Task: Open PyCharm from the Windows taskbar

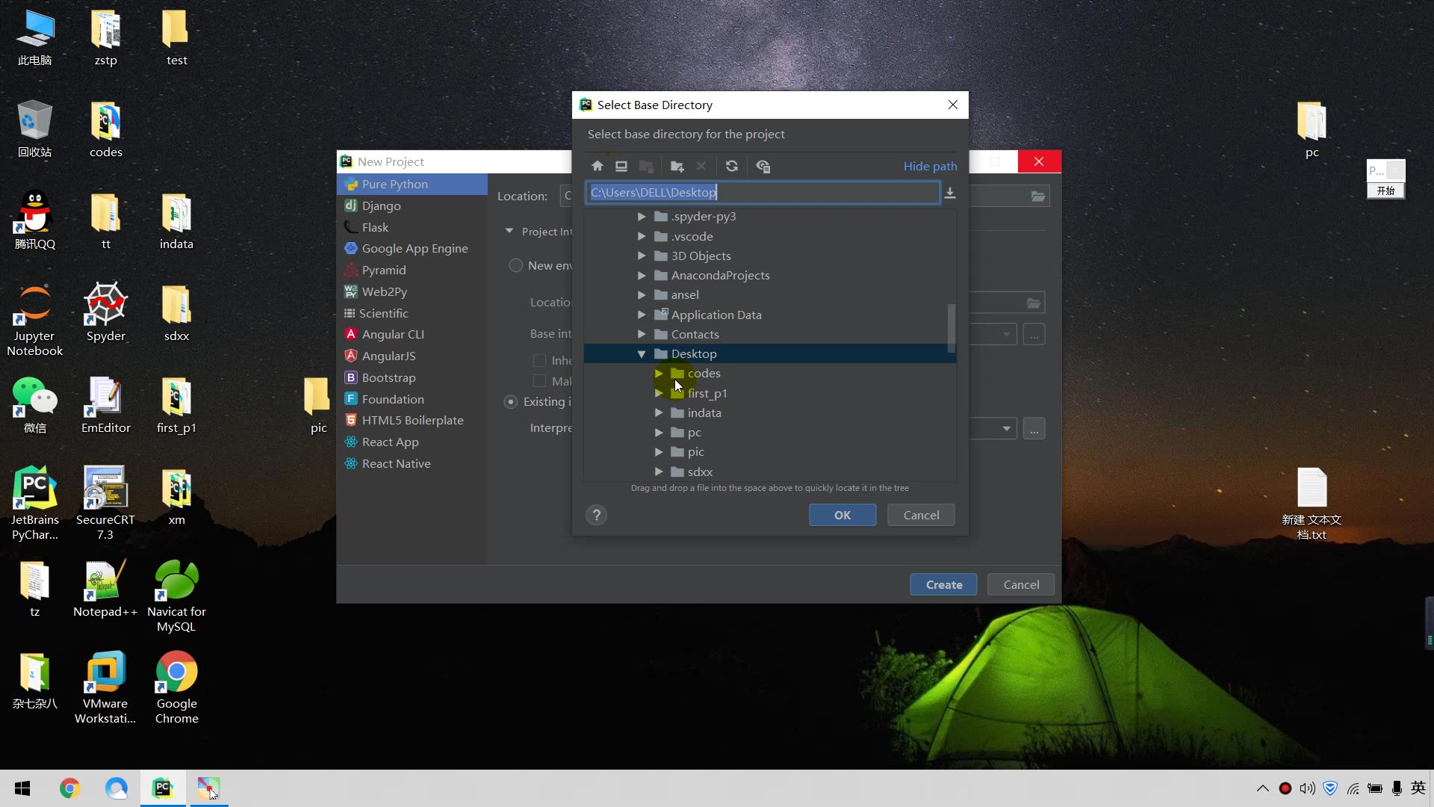Action: 162,788
